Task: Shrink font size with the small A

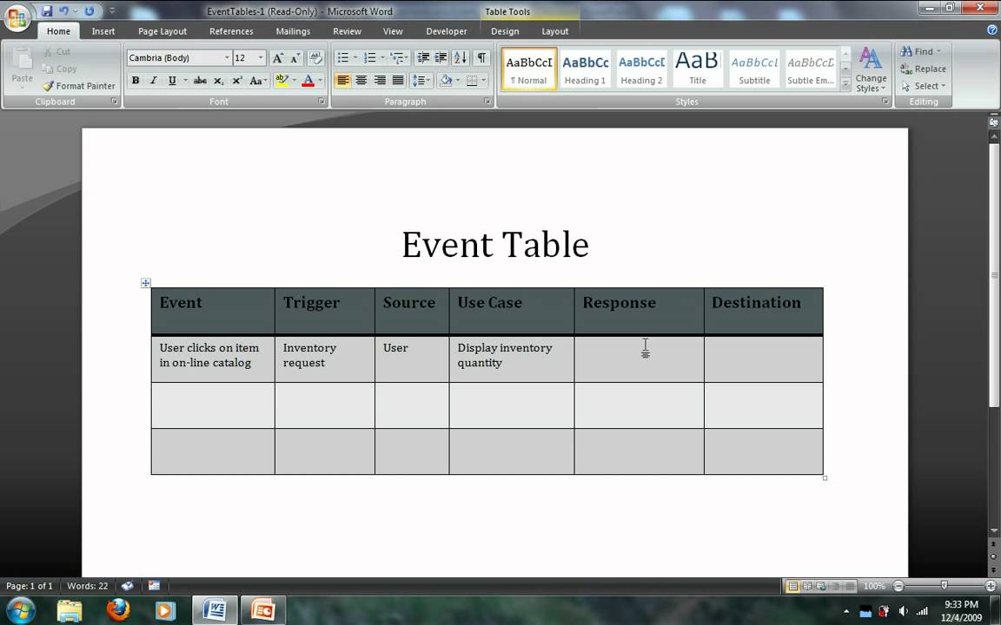Action: point(295,58)
